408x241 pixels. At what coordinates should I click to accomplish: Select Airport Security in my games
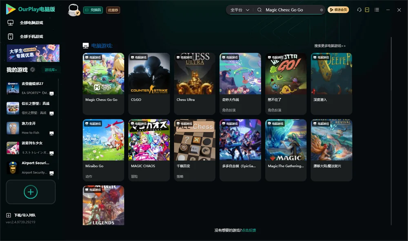(31, 168)
